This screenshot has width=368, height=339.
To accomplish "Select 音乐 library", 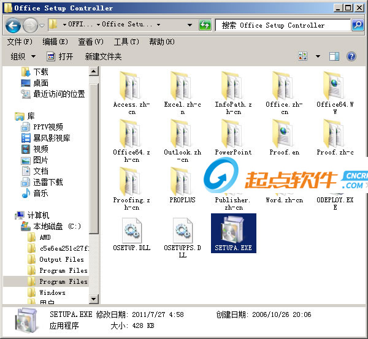I will pos(35,193).
